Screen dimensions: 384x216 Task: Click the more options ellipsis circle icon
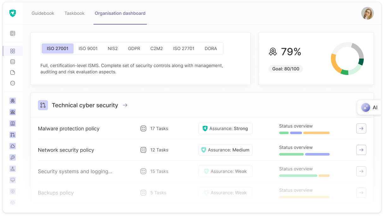point(13,83)
